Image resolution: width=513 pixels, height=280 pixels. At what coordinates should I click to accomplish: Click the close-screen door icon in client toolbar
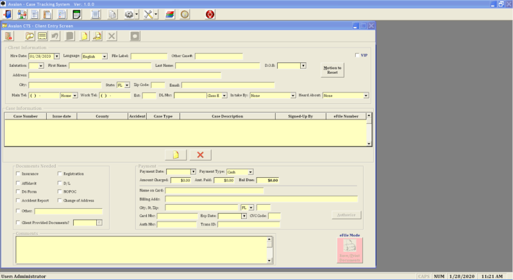coord(9,36)
